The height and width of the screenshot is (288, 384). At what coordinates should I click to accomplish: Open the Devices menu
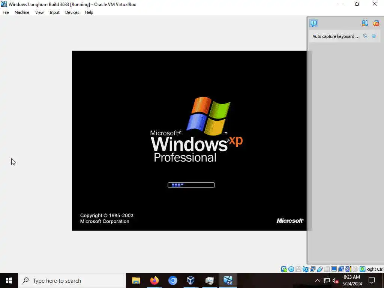tap(72, 12)
